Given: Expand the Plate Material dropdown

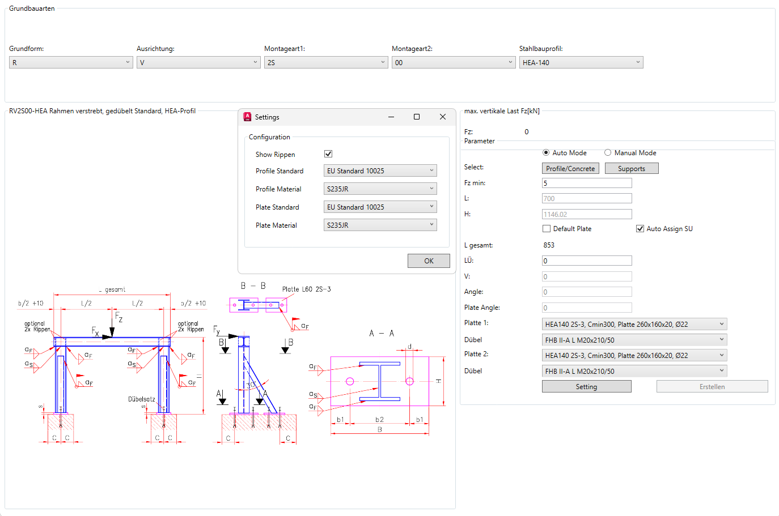Looking at the screenshot, I should (x=380, y=225).
